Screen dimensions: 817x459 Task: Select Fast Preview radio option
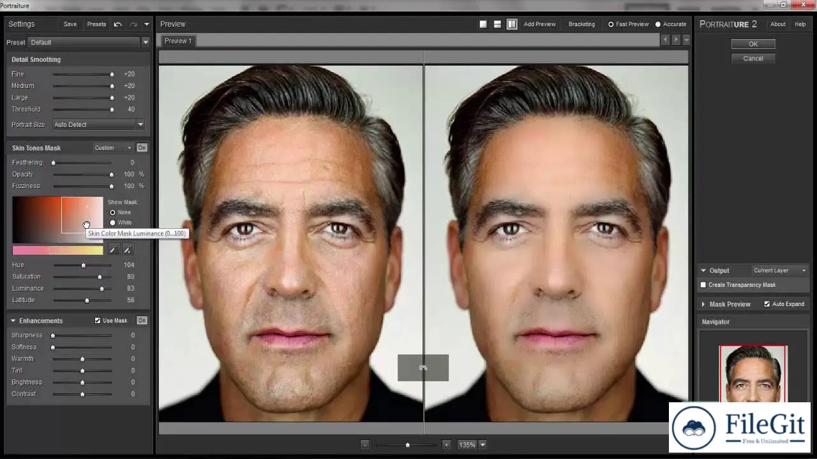click(x=611, y=24)
